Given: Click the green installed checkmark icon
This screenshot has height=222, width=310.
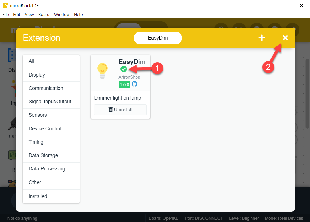Looking at the screenshot, I should (124, 69).
